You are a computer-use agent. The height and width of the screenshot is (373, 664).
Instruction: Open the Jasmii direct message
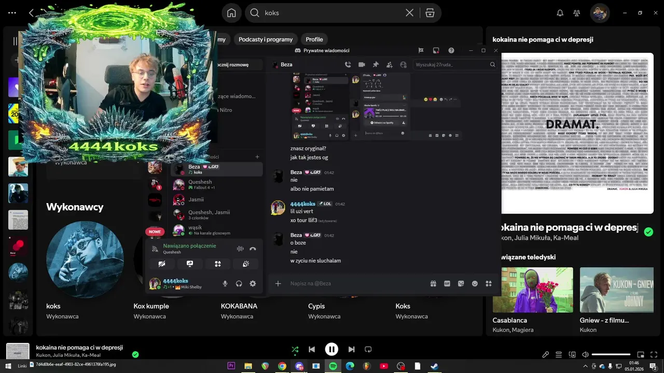217,199
